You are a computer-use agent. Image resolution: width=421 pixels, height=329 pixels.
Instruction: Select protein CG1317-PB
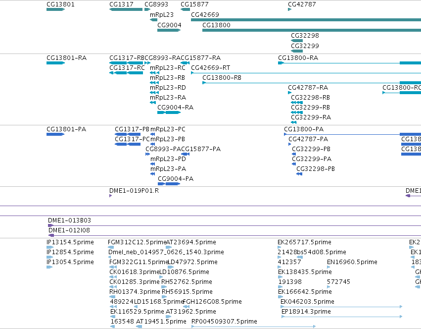pos(132,129)
